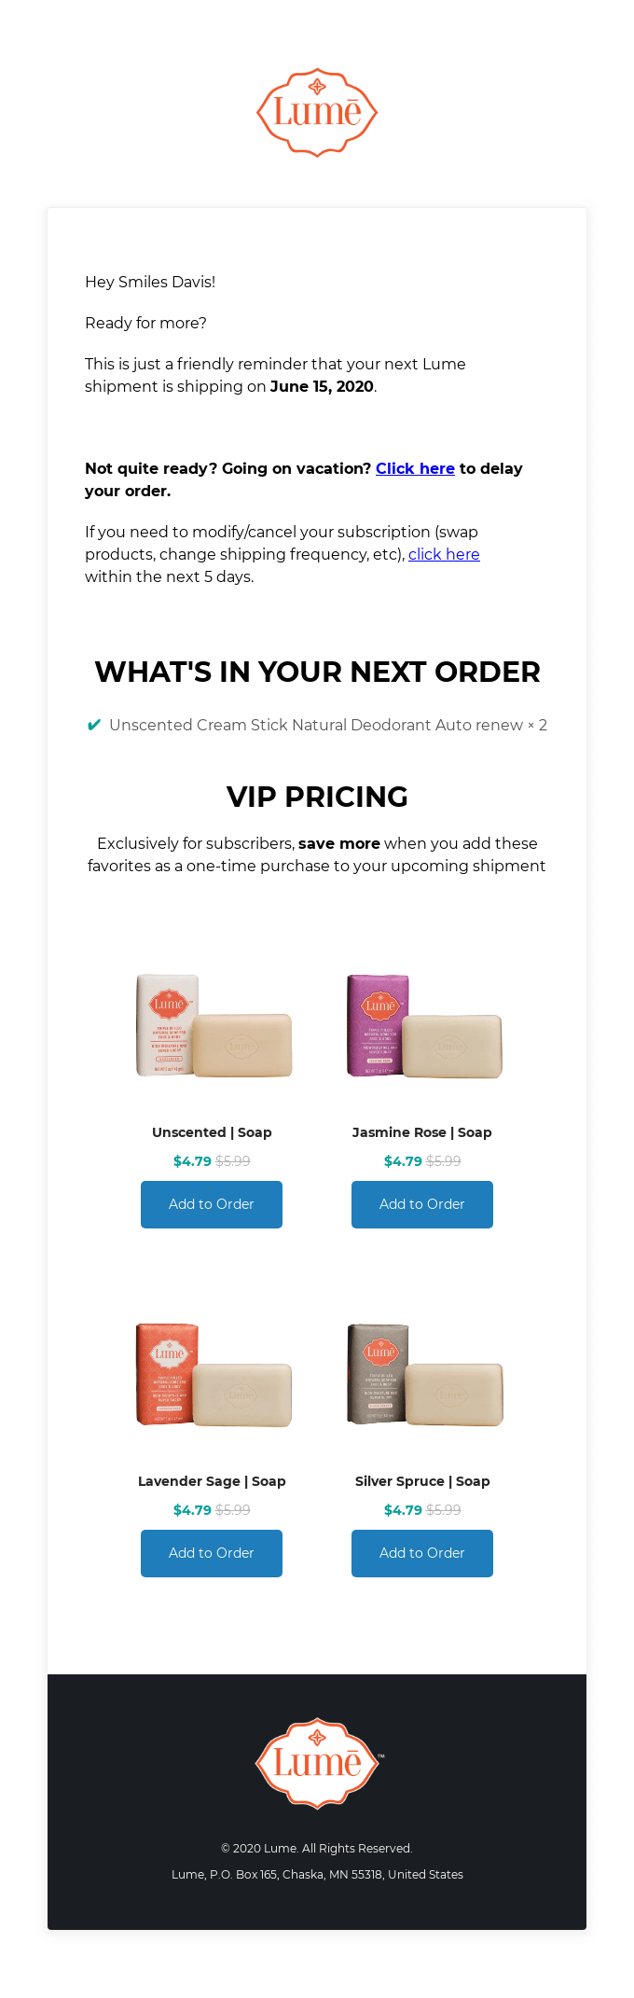This screenshot has width=634, height=1998.
Task: Click the teal checkmark beside deodorant item
Action: pyautogui.click(x=94, y=725)
